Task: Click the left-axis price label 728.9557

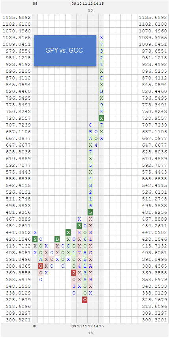Action: [x=19, y=118]
